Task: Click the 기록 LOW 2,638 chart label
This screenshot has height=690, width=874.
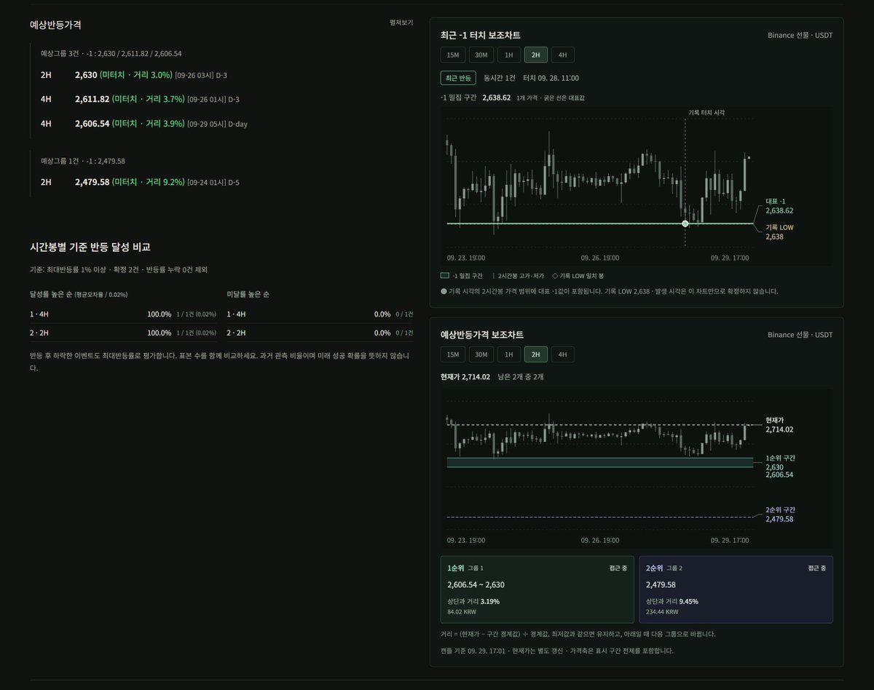Action: click(x=779, y=232)
